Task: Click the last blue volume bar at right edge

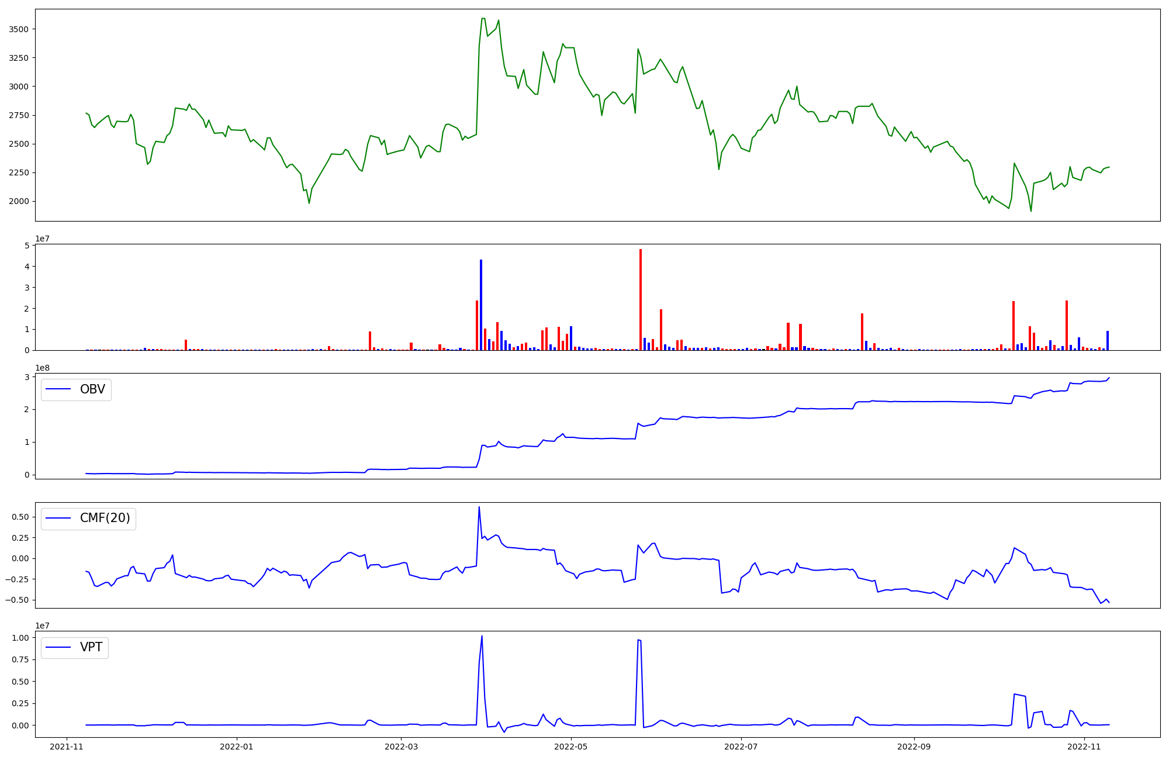Action: (x=1108, y=341)
